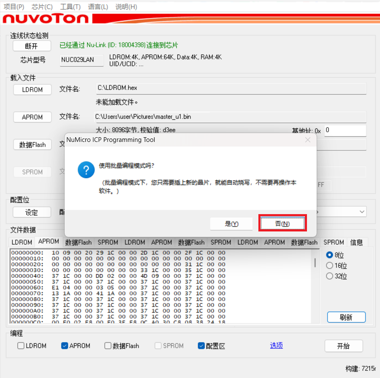Switch to the first LDROM data tab

point(22,242)
